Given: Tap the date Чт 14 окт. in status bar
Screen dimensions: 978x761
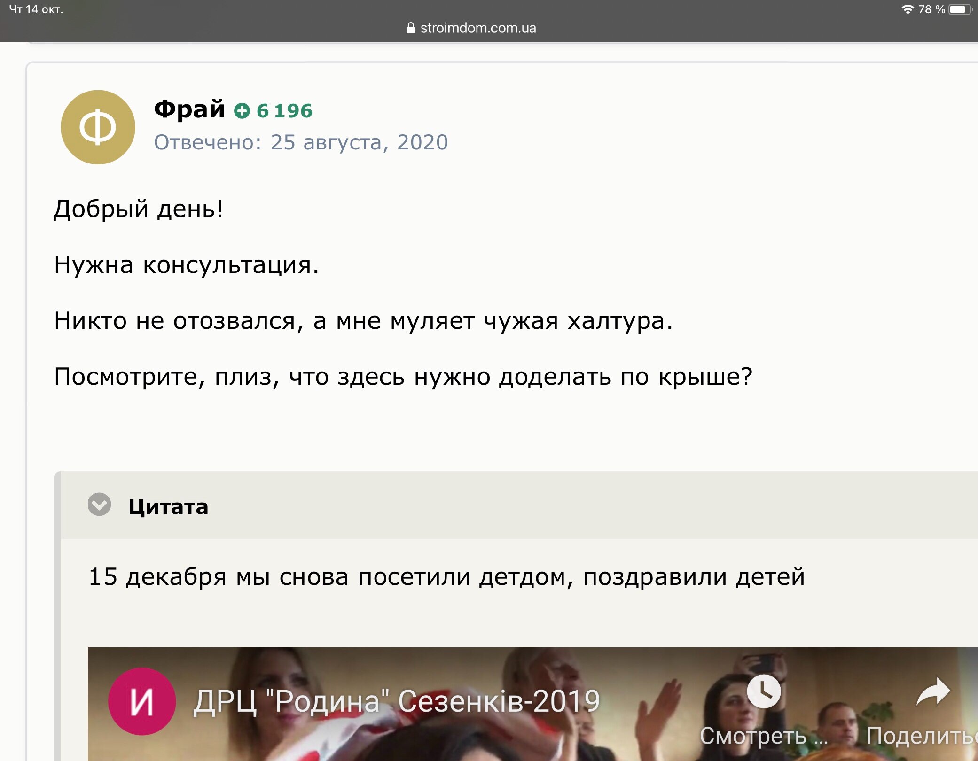Looking at the screenshot, I should [x=36, y=9].
